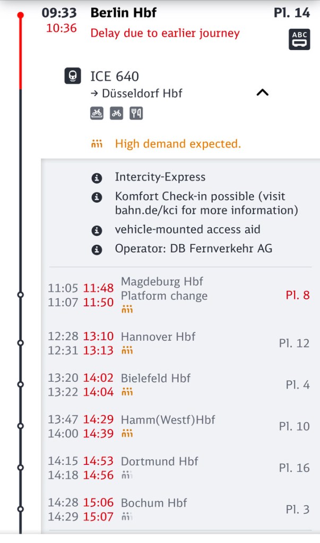The width and height of the screenshot is (320, 543).
Task: Tap info icon beside Komfort Check-in
Action: click(x=97, y=197)
